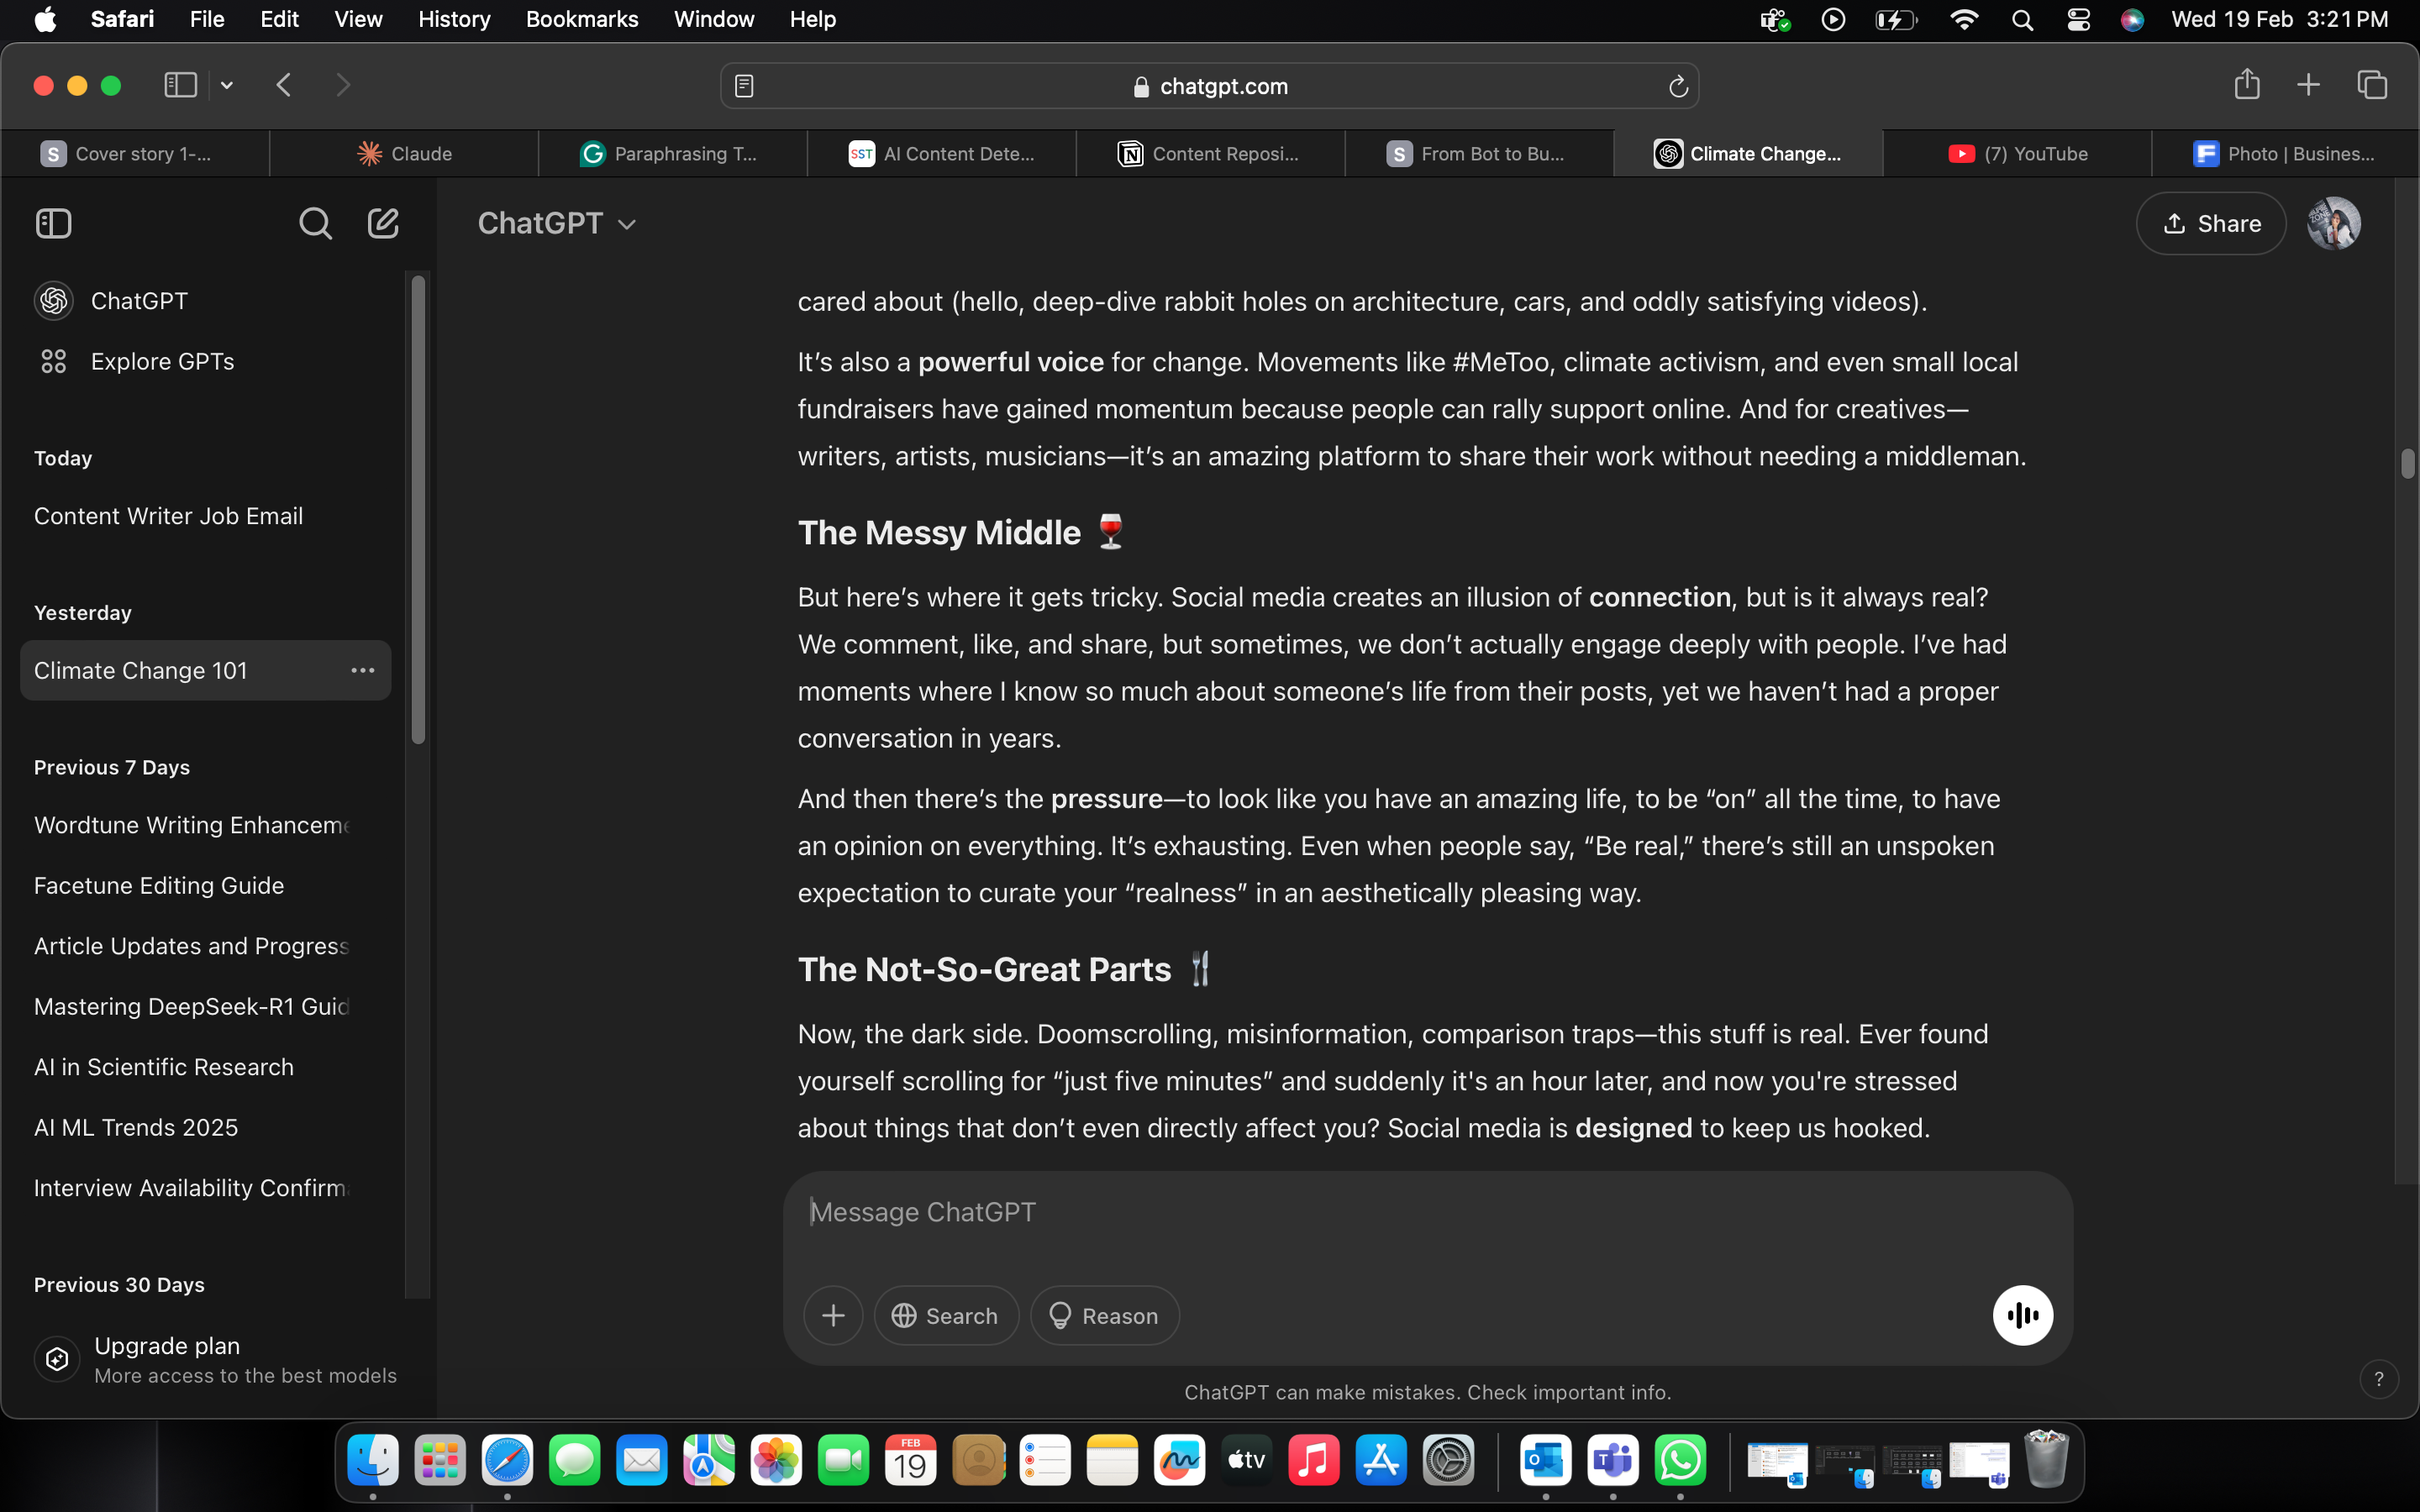Image resolution: width=2420 pixels, height=1512 pixels.
Task: Open WhatsApp from the Dock
Action: click(x=1680, y=1460)
